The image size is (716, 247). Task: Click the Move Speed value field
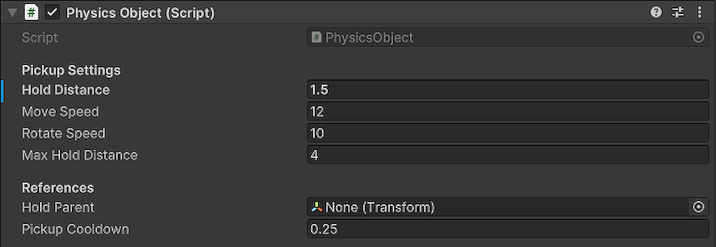pos(507,112)
